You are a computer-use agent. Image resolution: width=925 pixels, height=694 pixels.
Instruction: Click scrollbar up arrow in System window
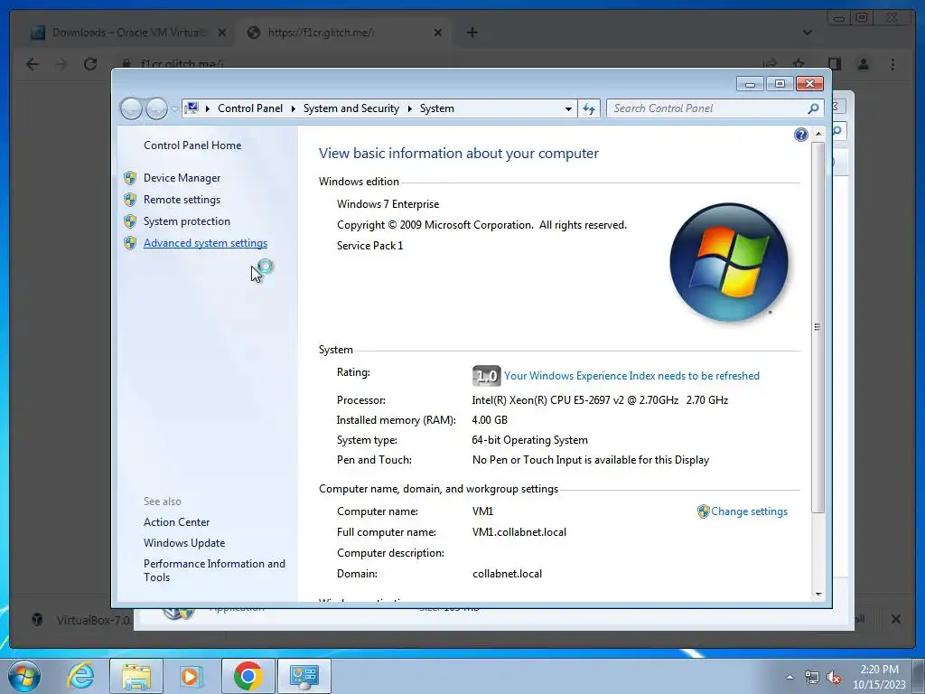coord(818,135)
